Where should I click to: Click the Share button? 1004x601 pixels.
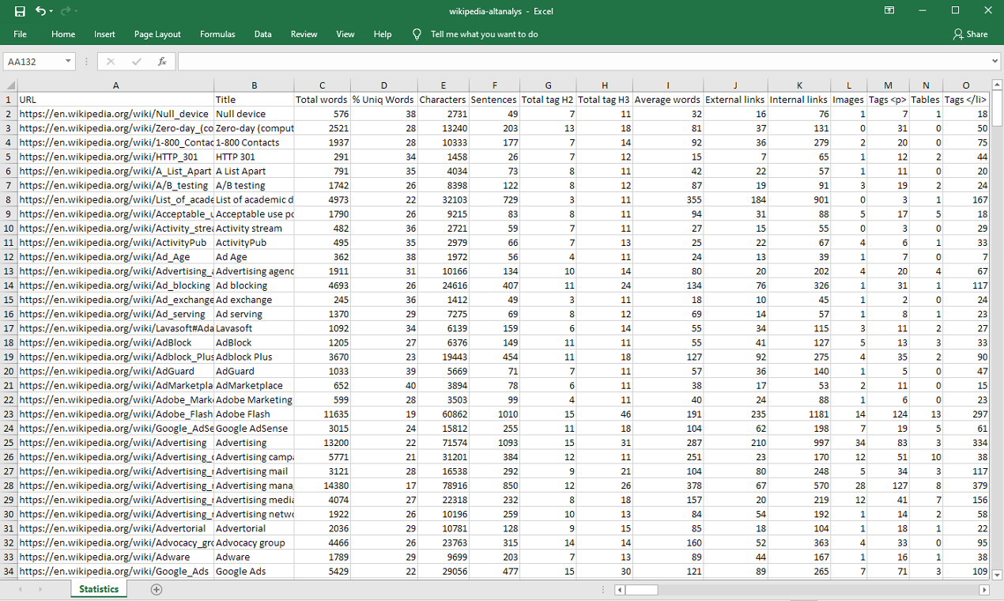coord(971,34)
